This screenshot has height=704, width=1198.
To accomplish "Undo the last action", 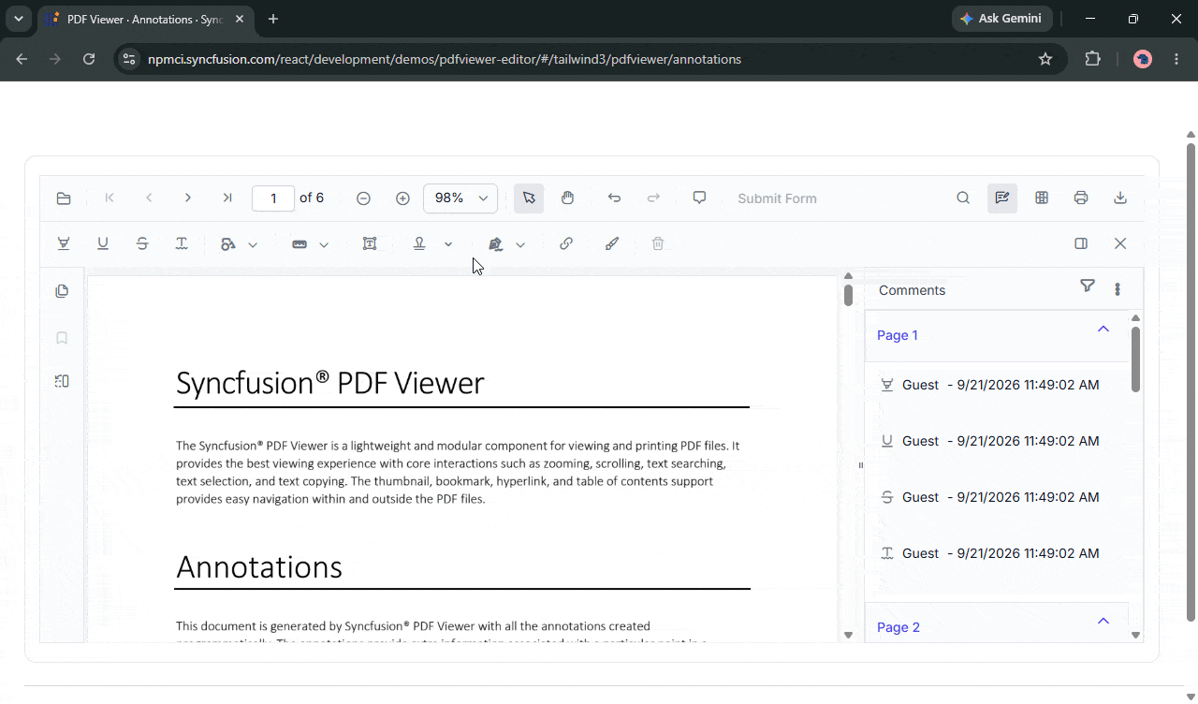I will (614, 198).
